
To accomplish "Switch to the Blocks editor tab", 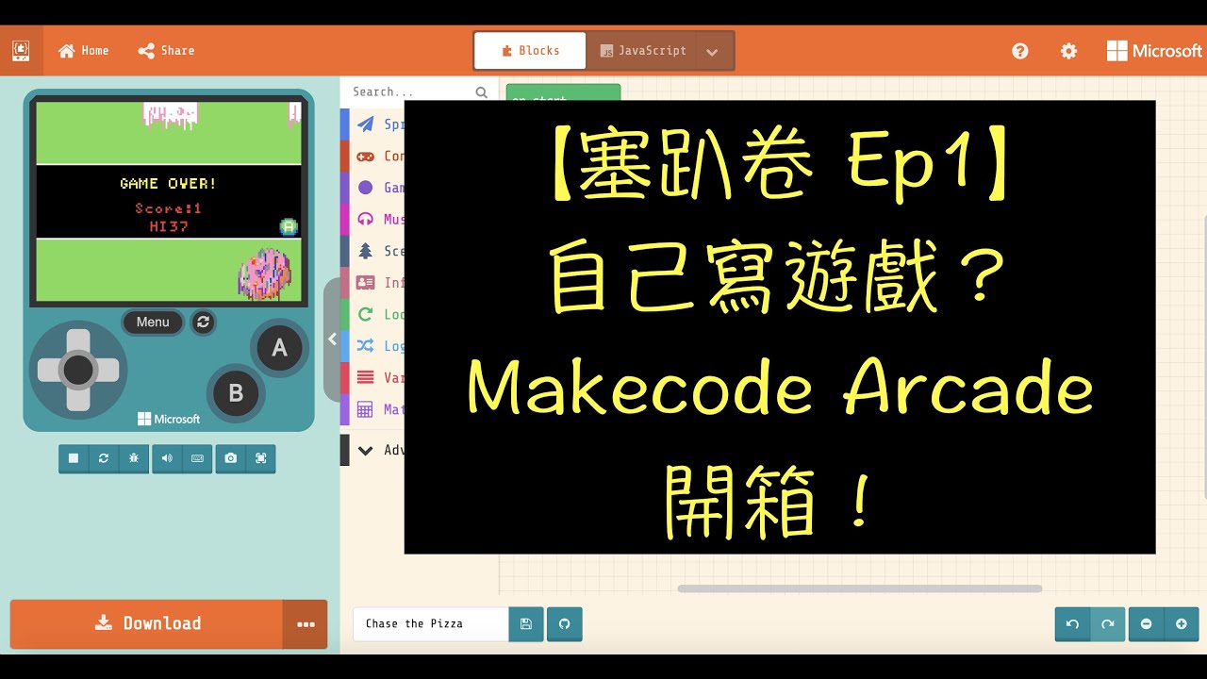I will click(x=530, y=51).
